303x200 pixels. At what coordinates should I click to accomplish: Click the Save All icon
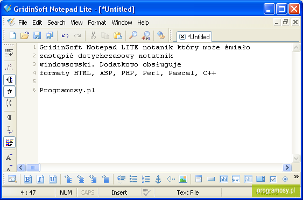50,35
